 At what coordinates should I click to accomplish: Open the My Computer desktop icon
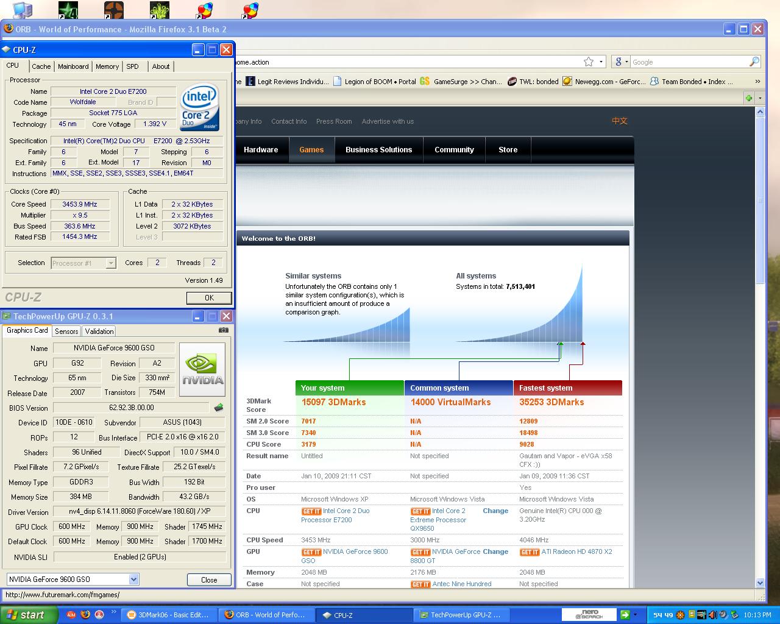point(23,10)
